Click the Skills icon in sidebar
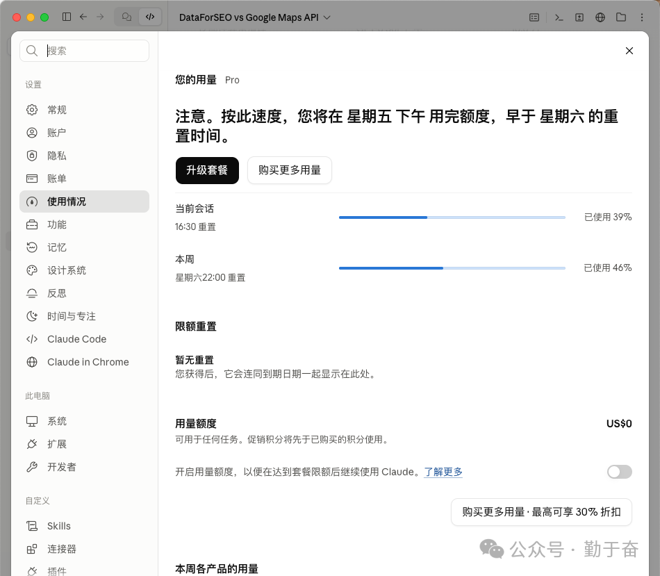The width and height of the screenshot is (660, 576). [32, 526]
